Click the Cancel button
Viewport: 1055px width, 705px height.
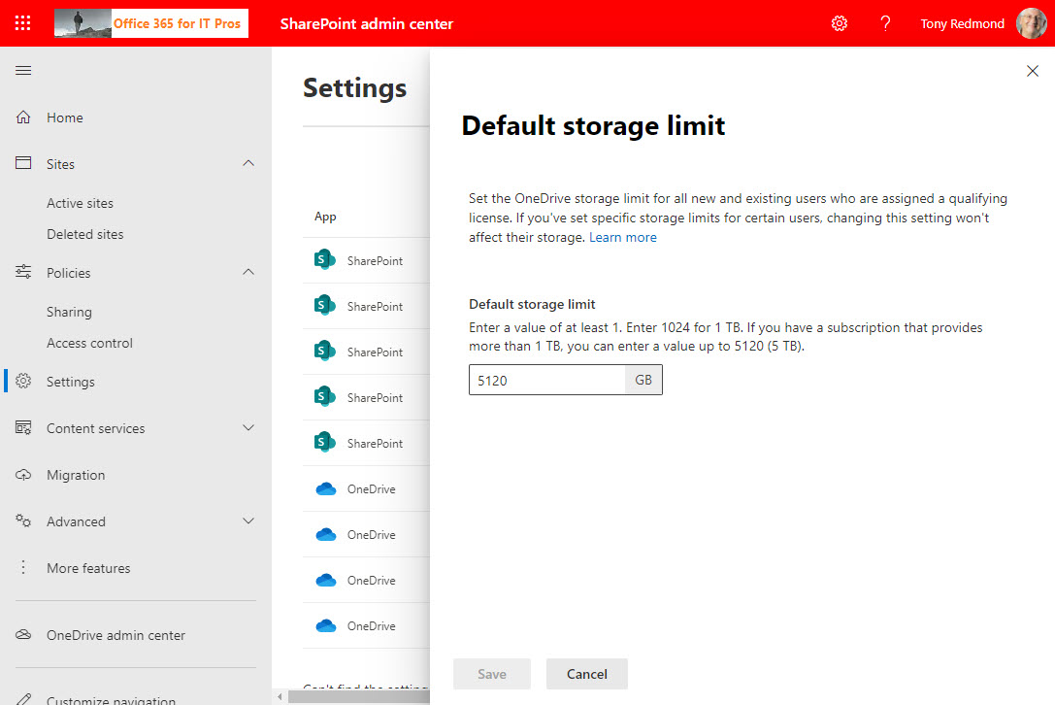[x=587, y=674]
